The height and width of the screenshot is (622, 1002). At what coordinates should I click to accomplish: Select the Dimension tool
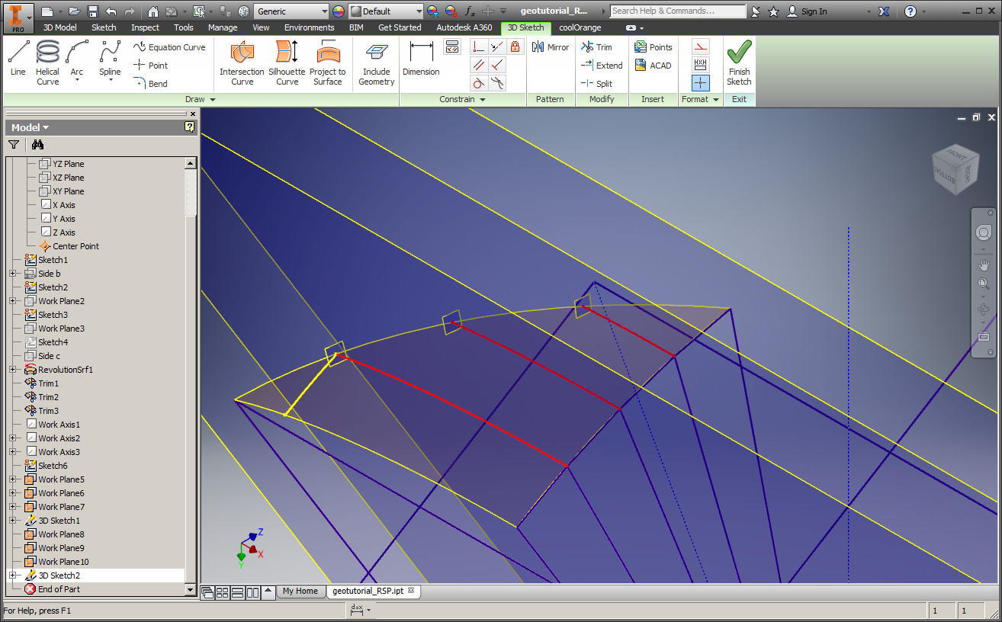[421, 59]
